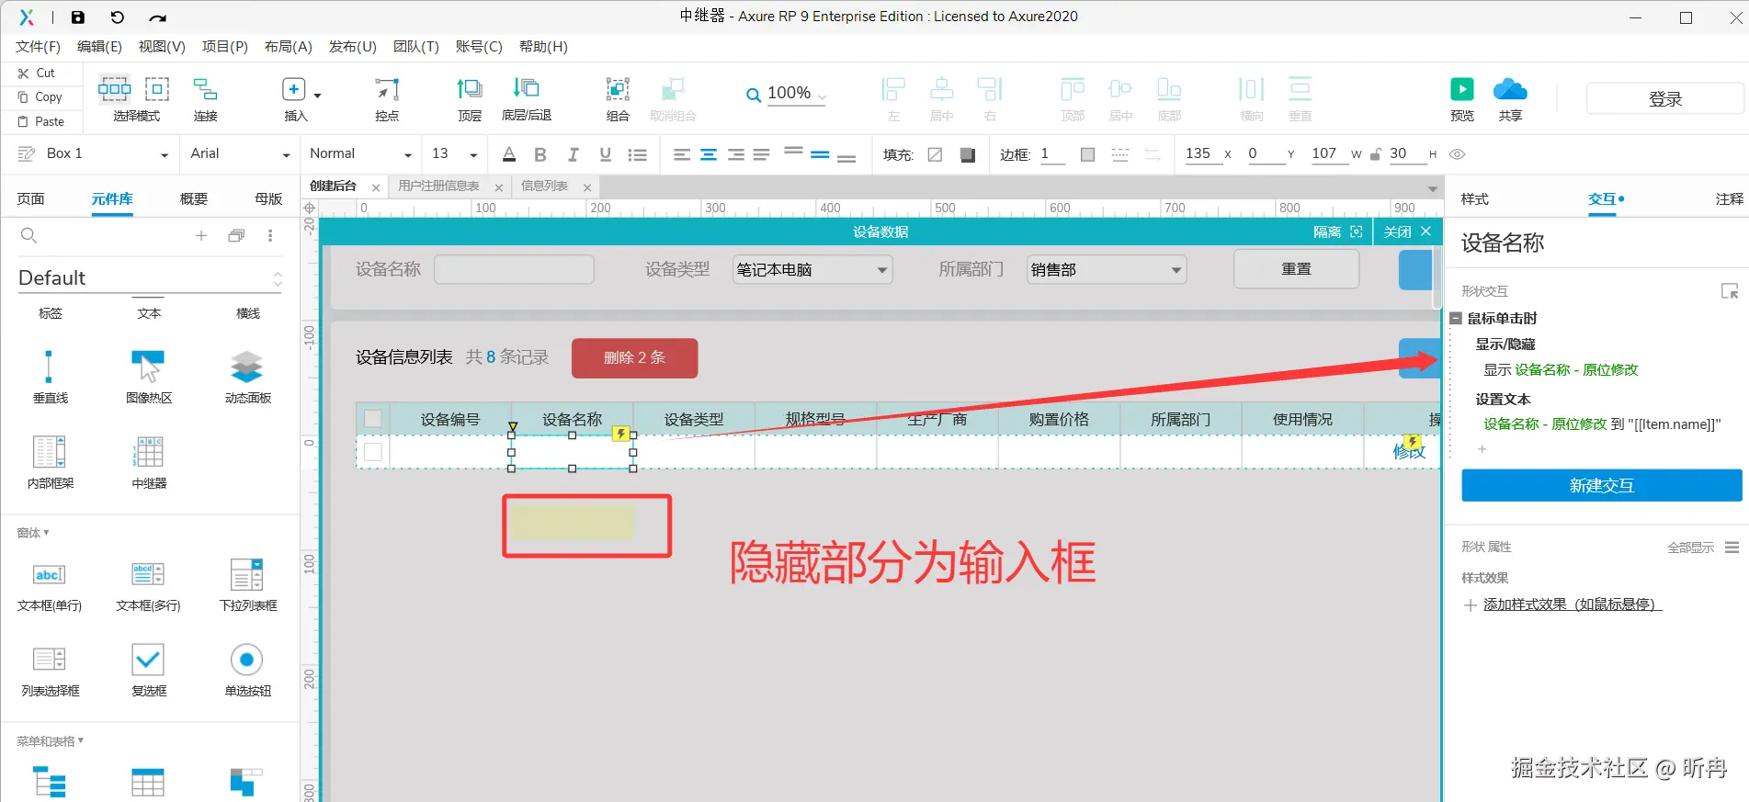Open the 发布(U) menu

coord(353,47)
